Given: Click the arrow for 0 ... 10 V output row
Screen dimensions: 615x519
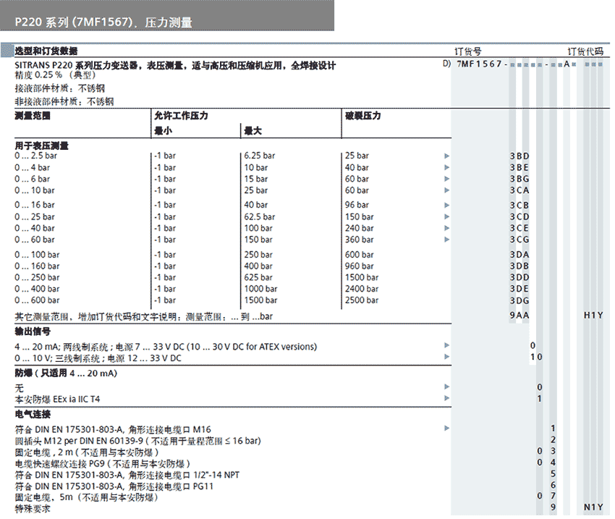Looking at the screenshot, I should coord(446,358).
